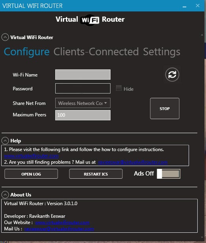This screenshot has height=243, width=206.
Task: Click the Developer Ravikanth Eeswar text
Action: point(35,216)
